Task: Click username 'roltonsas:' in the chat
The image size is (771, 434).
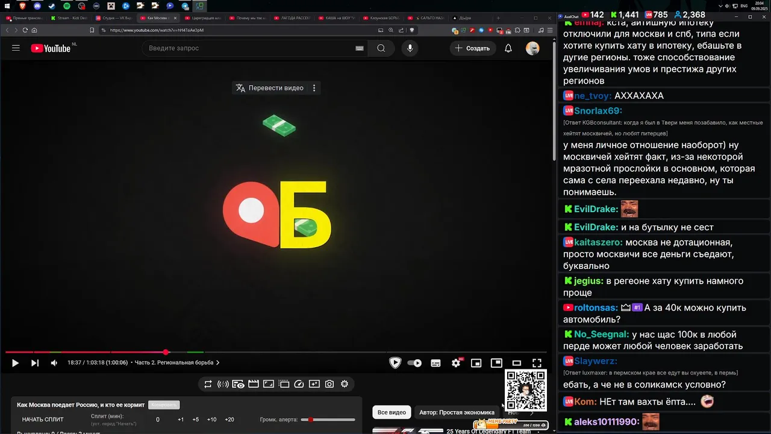Action: tap(596, 307)
